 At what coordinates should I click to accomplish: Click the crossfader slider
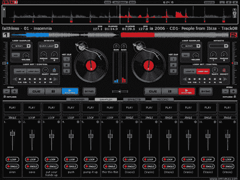coord(120,91)
